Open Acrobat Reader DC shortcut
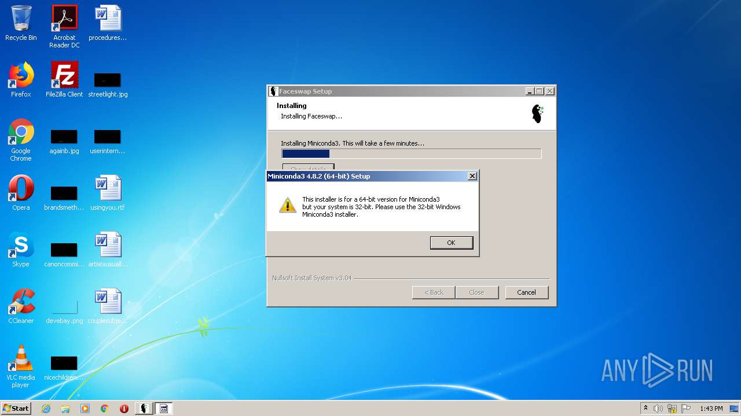Screen dimensions: 741x416 pyautogui.click(x=64, y=26)
